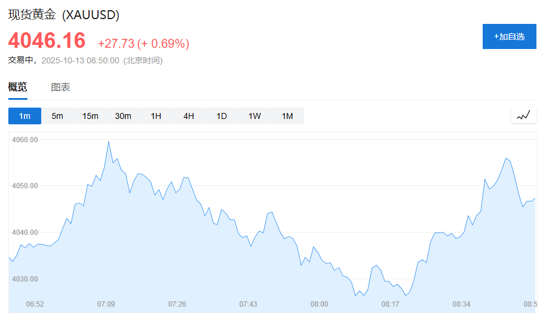Viewport: 546px width, 321px height.
Task: Click the 现货黄金 (XAUUSD) title
Action: 64,15
